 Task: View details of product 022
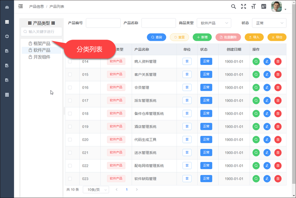point(256,166)
